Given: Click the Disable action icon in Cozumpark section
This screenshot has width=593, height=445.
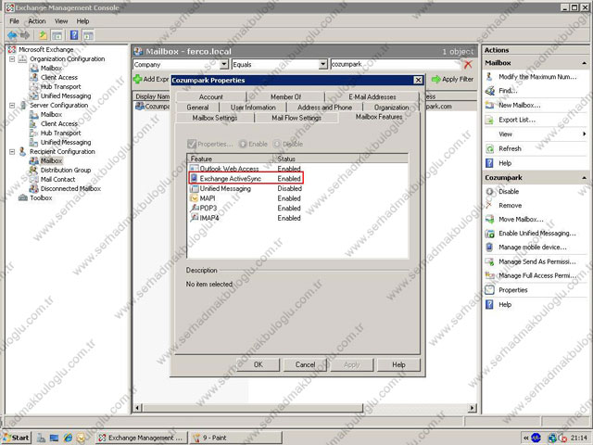Looking at the screenshot, I should click(490, 192).
